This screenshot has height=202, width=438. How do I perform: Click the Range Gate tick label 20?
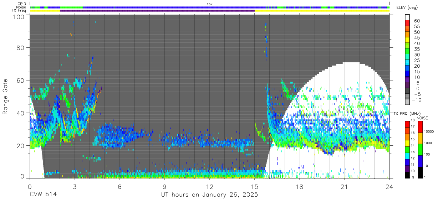pyautogui.click(x=20, y=146)
